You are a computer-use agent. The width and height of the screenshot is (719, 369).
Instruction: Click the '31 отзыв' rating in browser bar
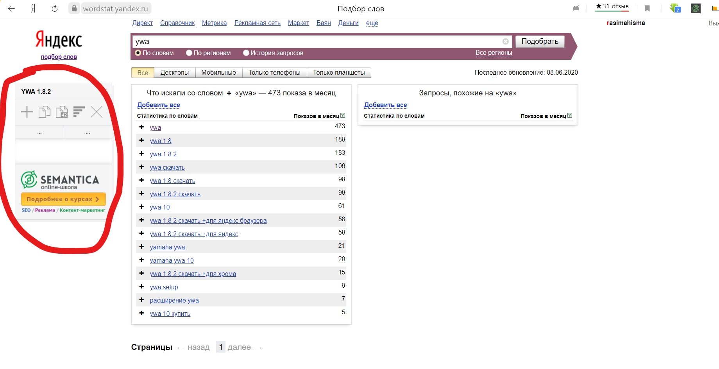(612, 6)
